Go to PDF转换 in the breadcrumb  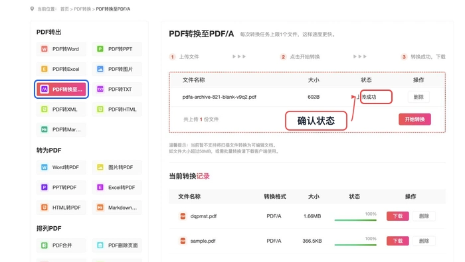click(82, 9)
